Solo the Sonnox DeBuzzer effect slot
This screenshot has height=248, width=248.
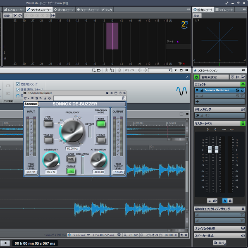[237, 90]
